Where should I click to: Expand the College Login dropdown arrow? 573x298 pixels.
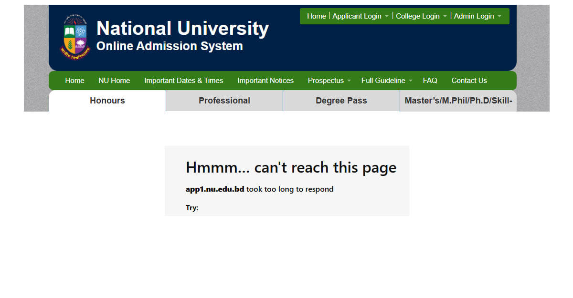pyautogui.click(x=445, y=17)
